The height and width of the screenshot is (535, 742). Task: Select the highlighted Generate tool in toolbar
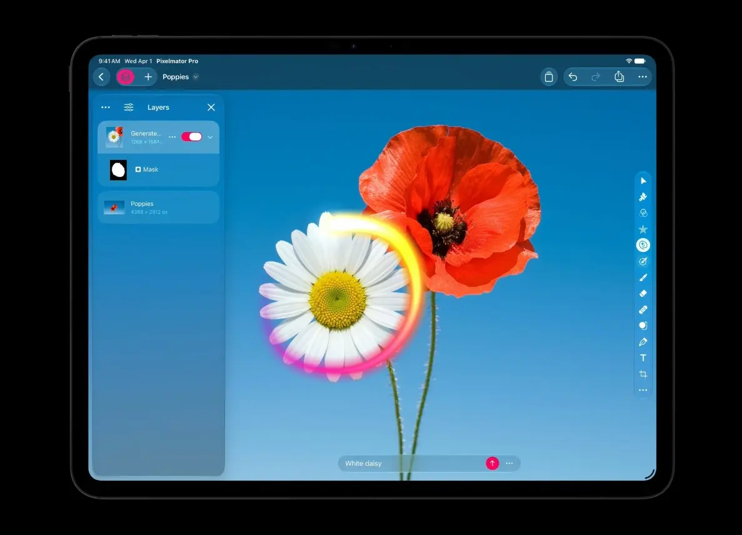click(x=643, y=245)
